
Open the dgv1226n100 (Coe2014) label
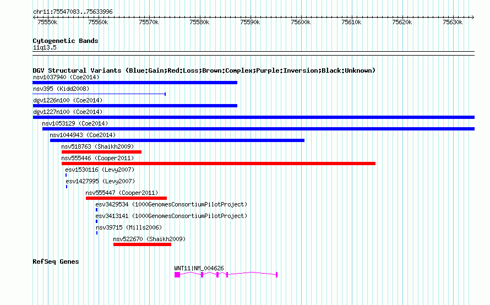[x=68, y=100]
